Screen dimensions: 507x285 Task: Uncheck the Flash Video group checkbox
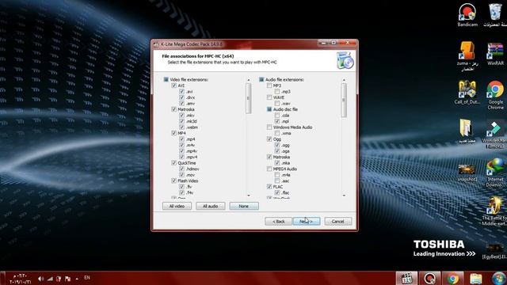point(174,181)
